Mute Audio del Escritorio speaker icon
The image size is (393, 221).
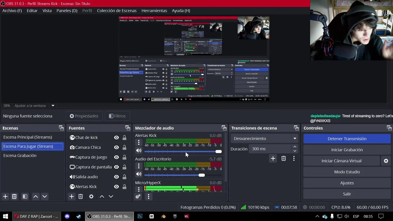coord(139,174)
